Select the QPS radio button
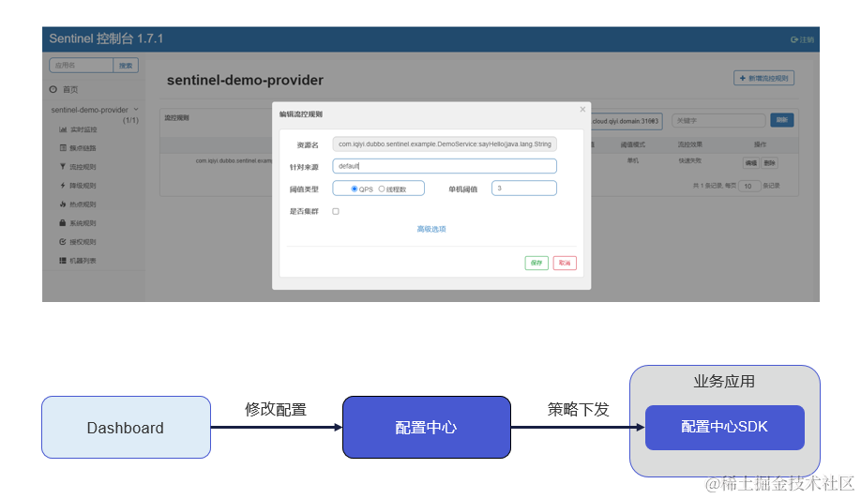Viewport: 861px width, 499px height. (355, 189)
